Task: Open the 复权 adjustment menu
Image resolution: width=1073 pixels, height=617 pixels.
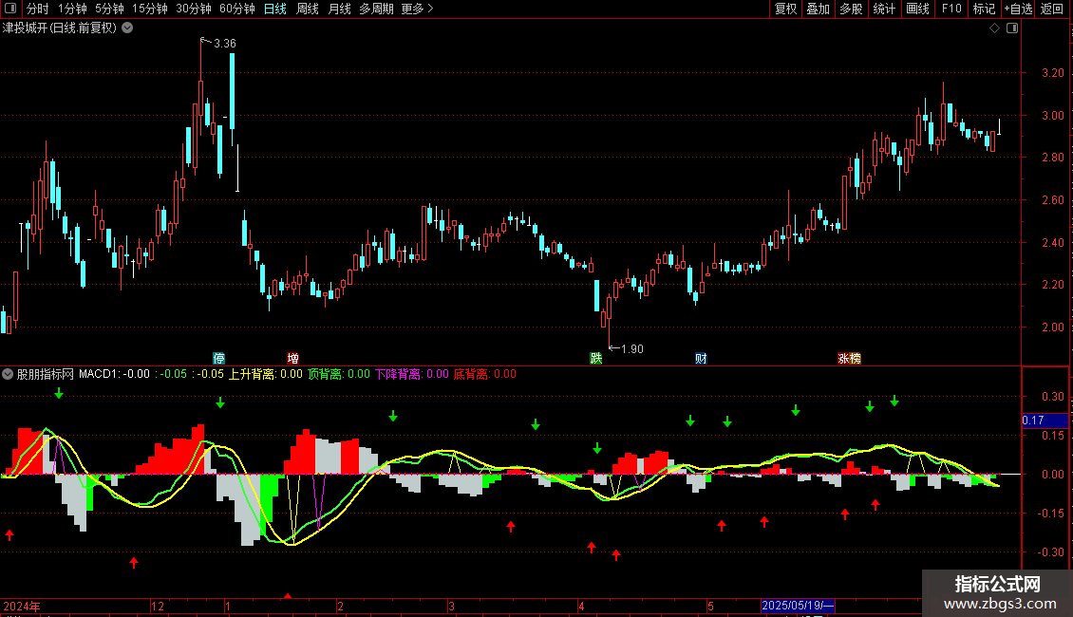Action: [785, 9]
